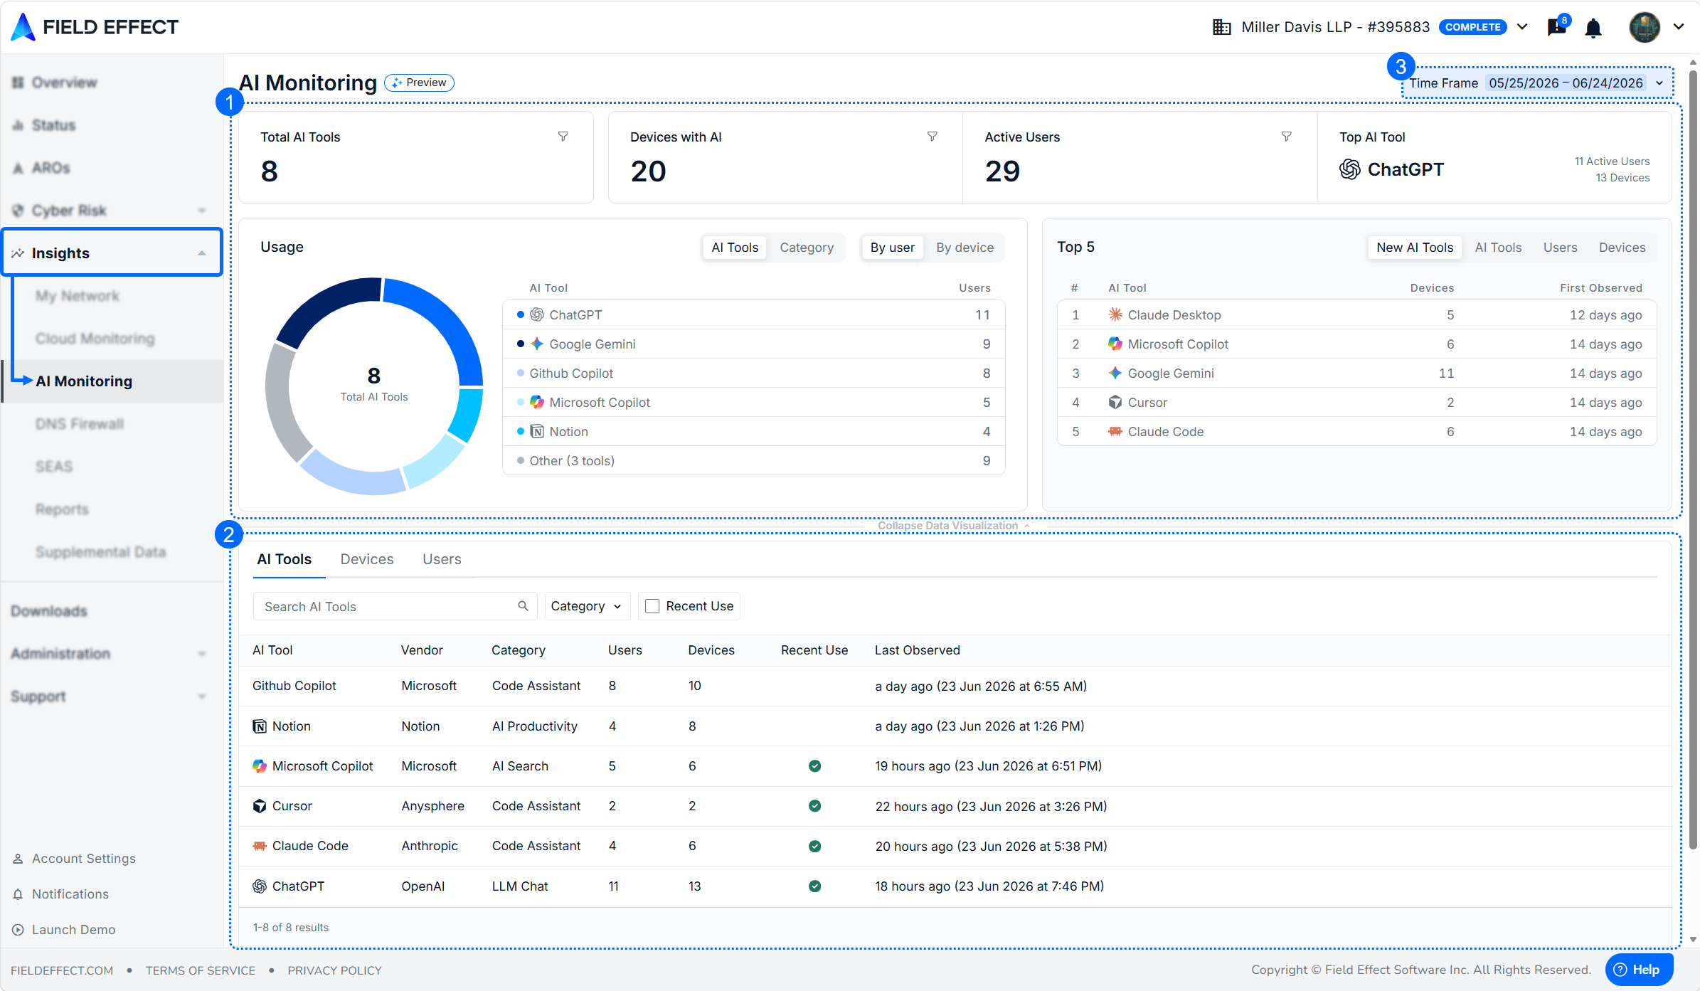
Task: Select the AI Tools tab
Action: click(x=285, y=559)
